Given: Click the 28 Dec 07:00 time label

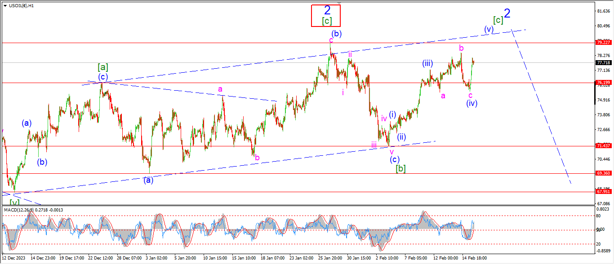Looking at the screenshot, I should point(129,258).
